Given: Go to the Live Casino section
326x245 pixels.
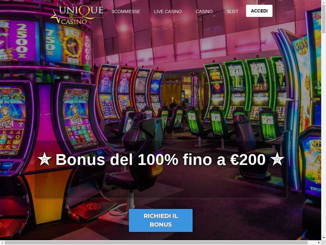Looking at the screenshot, I should pos(168,11).
